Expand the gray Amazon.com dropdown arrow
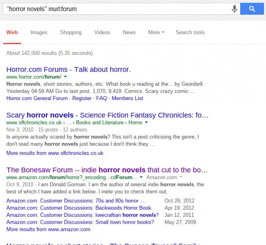Image resolution: width=266 pixels, height=245 pixels. pos(181,177)
